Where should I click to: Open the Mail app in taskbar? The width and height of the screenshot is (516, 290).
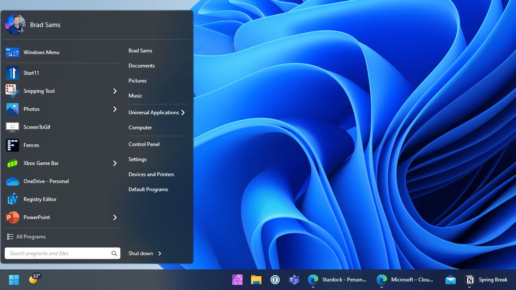[x=450, y=280]
